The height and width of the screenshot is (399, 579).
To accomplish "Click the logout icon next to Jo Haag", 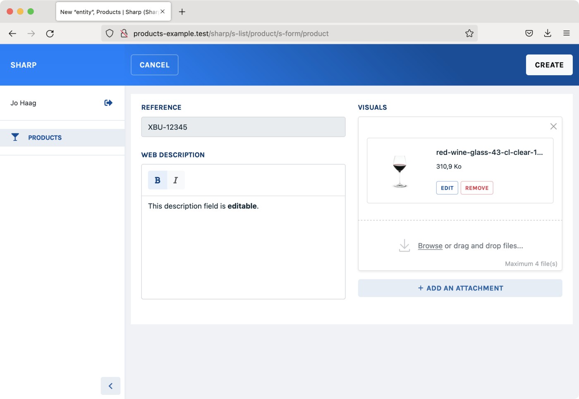I will click(x=108, y=103).
